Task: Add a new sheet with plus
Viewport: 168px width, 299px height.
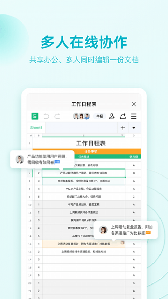Action: click(123, 128)
